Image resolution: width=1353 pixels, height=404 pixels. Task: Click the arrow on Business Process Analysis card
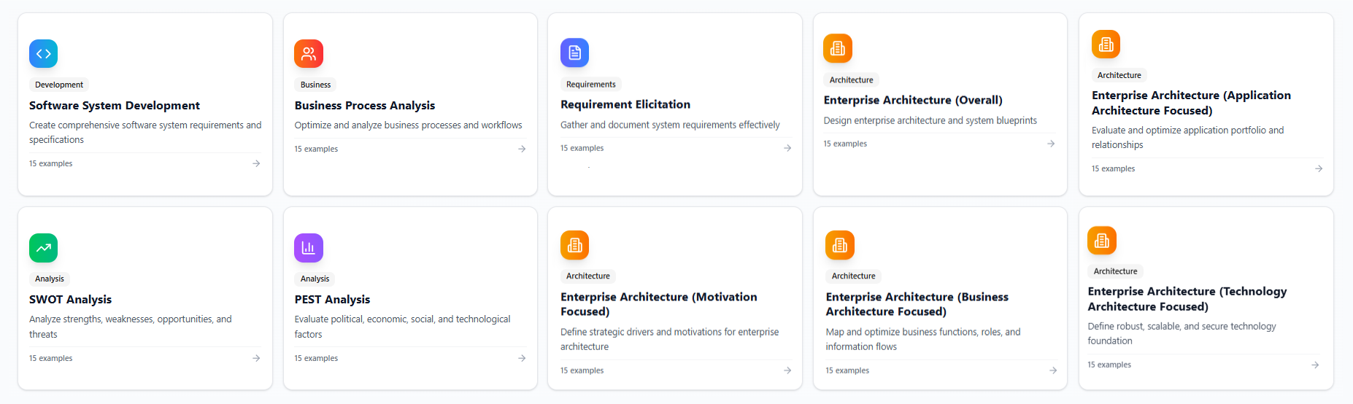coord(522,149)
